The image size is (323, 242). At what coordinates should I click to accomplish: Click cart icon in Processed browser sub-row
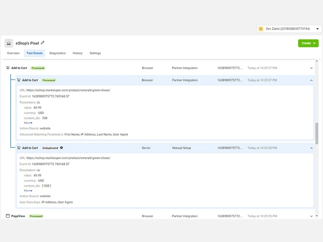pos(19,80)
